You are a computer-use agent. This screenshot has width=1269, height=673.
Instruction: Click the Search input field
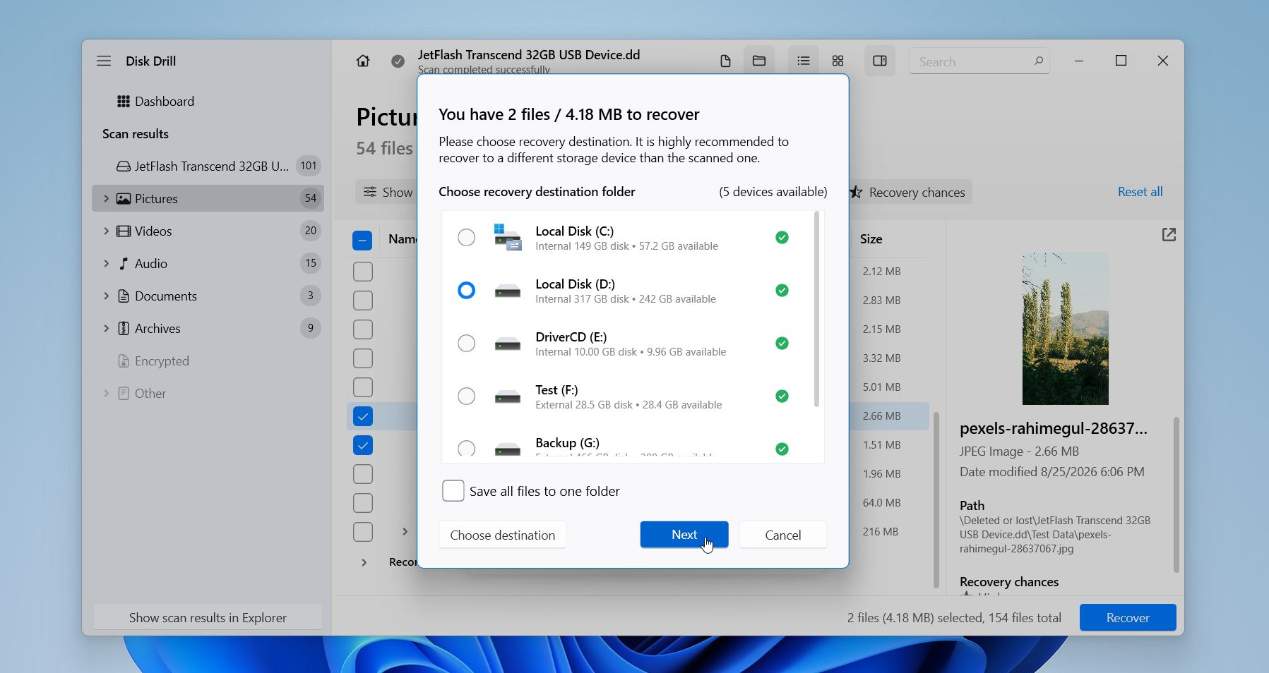pyautogui.click(x=979, y=61)
